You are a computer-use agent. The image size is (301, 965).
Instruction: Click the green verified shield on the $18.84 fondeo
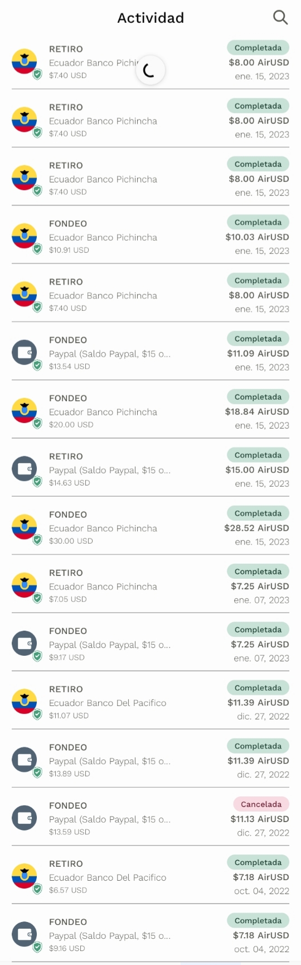coord(37,424)
